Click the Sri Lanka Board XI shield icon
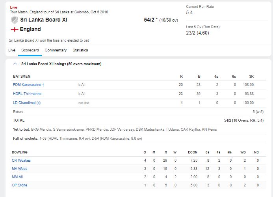Viewport: 273px width, 197px height. pos(14,20)
